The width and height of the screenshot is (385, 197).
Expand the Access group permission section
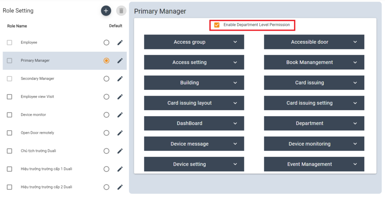[x=194, y=42]
